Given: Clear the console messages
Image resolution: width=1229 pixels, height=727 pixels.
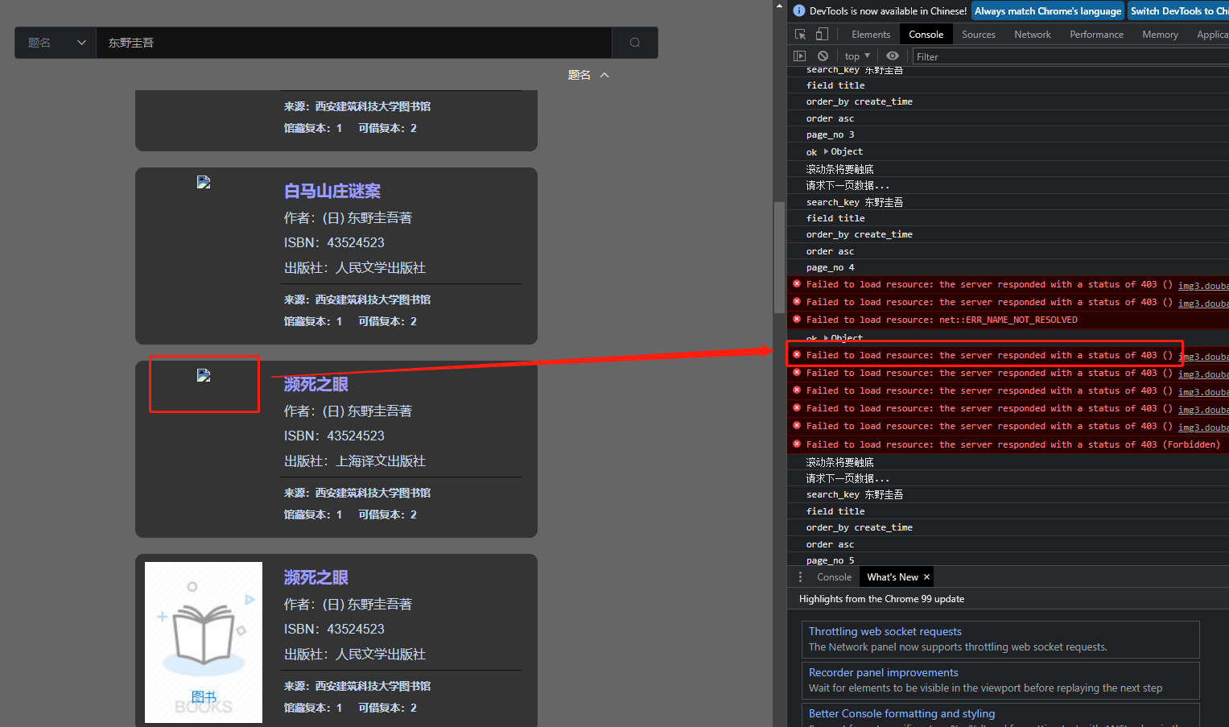Looking at the screenshot, I should tap(823, 56).
